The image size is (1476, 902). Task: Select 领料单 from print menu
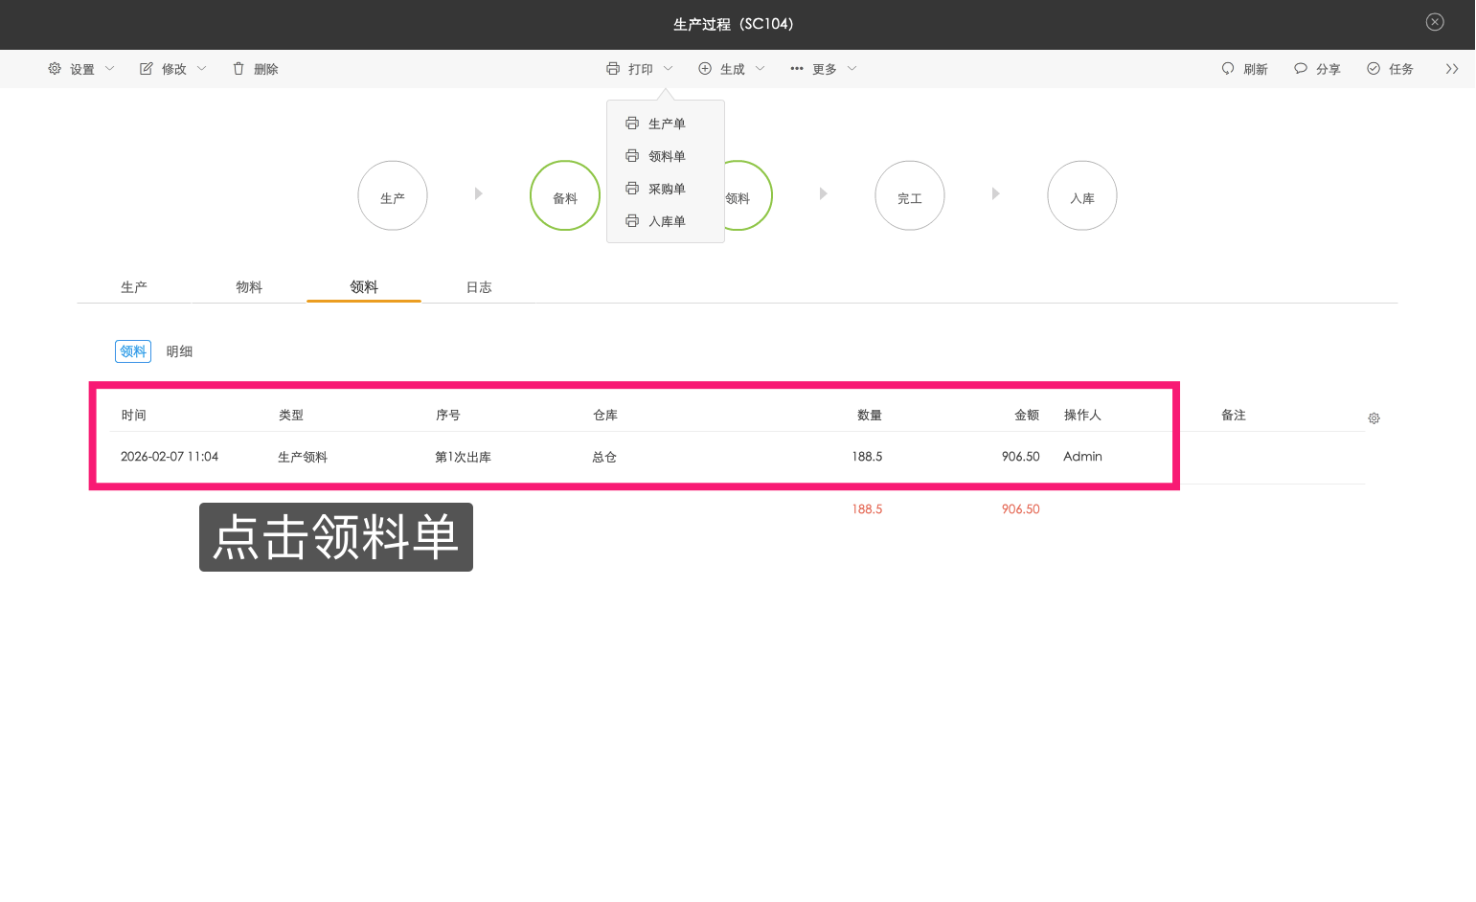click(x=666, y=156)
